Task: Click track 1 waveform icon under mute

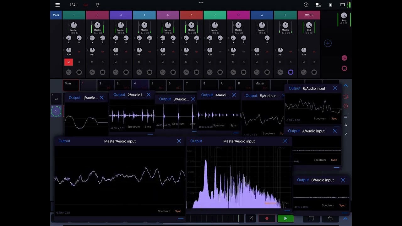Action: [x=68, y=72]
